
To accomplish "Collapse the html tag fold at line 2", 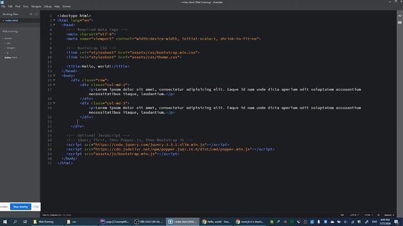I will tap(54, 20).
